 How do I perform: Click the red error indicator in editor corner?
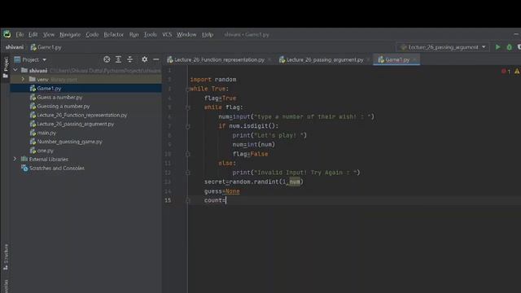(x=506, y=71)
